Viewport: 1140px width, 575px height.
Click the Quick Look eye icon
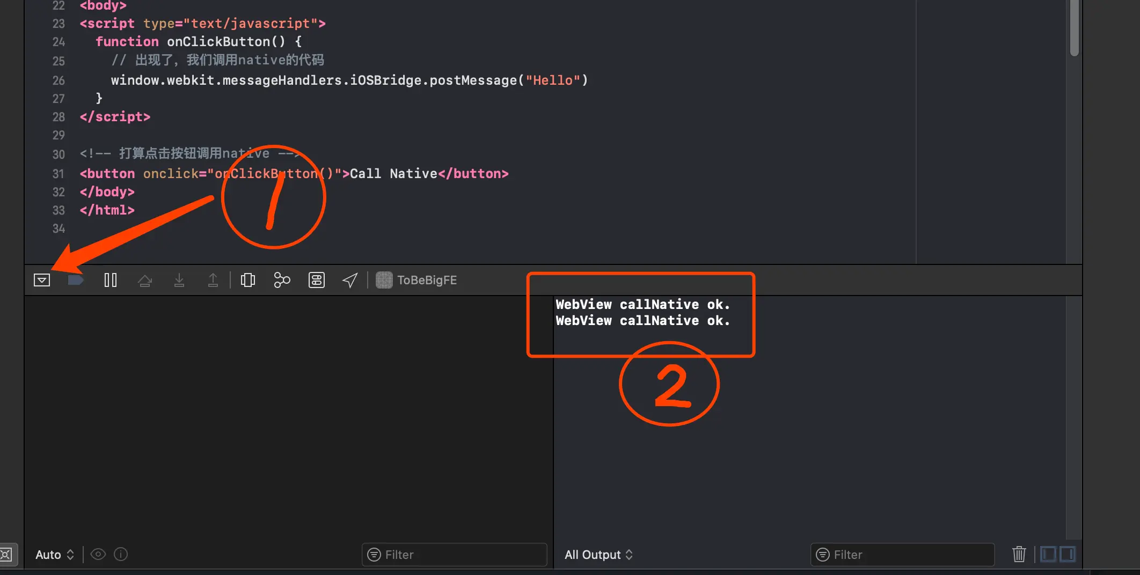point(98,554)
